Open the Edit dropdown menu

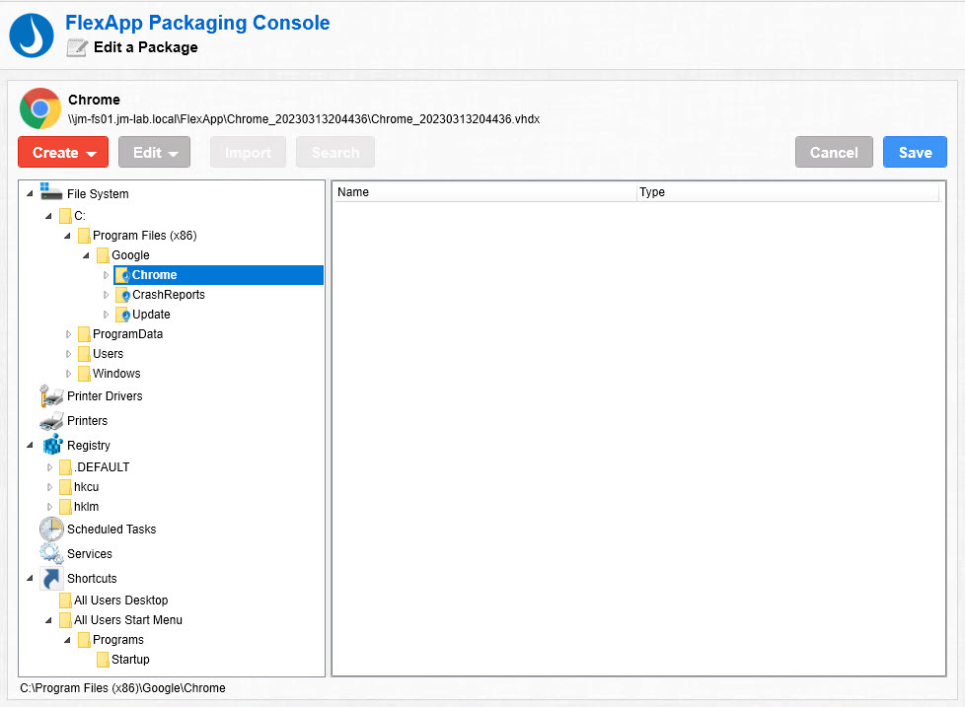pos(154,153)
